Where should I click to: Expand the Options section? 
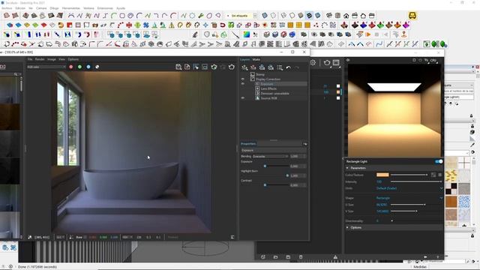tap(347, 228)
